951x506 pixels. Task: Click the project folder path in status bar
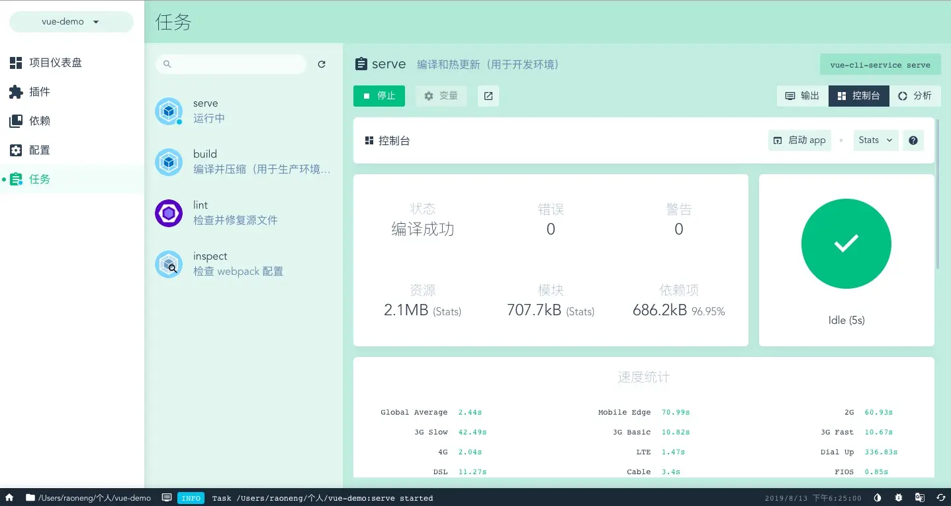[88, 497]
